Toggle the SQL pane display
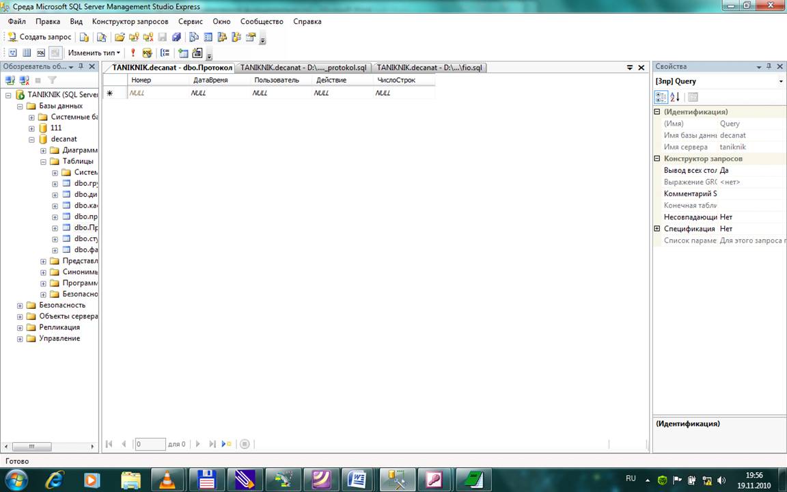Screen dimensions: 787x492 pyautogui.click(x=40, y=53)
